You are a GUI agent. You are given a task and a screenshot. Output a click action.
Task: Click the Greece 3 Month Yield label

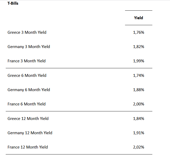pos(27,32)
